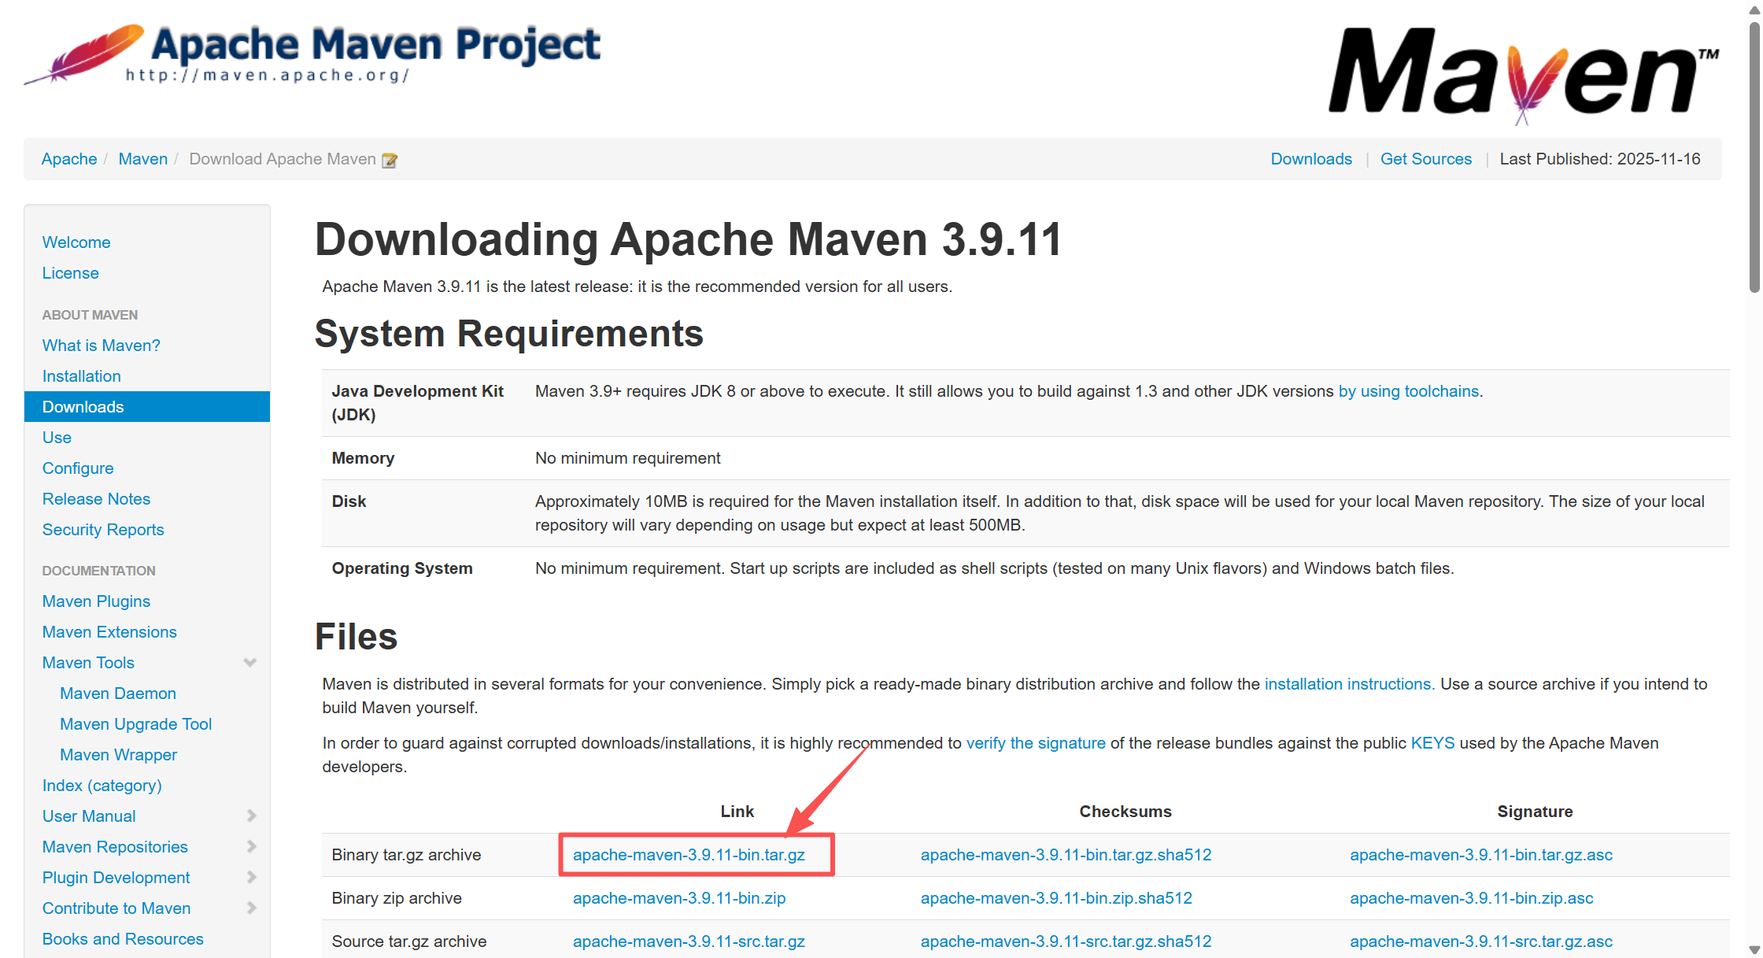This screenshot has height=958, width=1763.
Task: Open the Configure sidebar item
Action: pyautogui.click(x=78, y=468)
